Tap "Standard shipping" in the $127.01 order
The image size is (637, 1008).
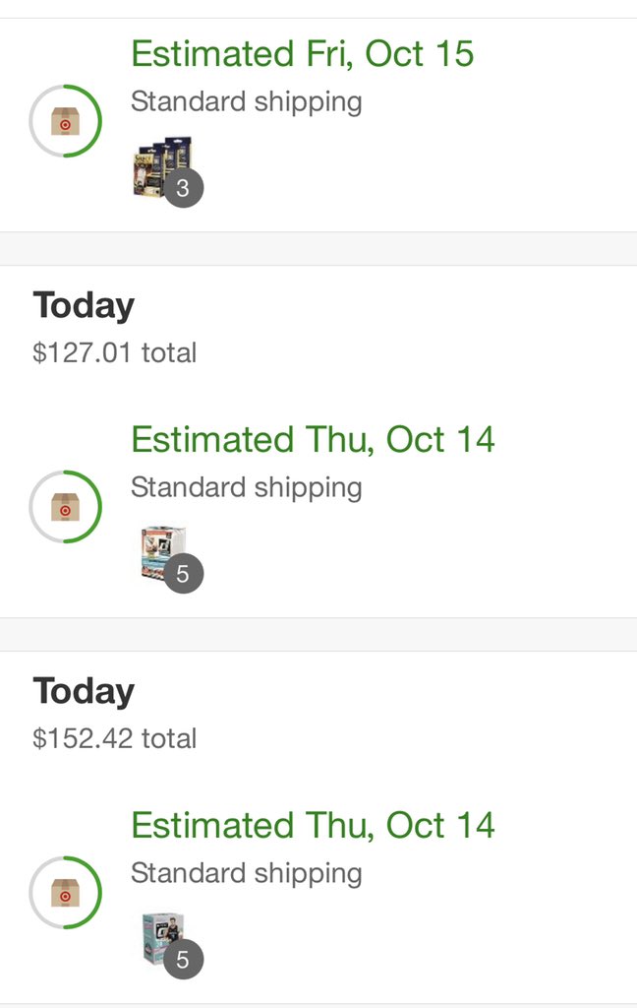point(246,487)
